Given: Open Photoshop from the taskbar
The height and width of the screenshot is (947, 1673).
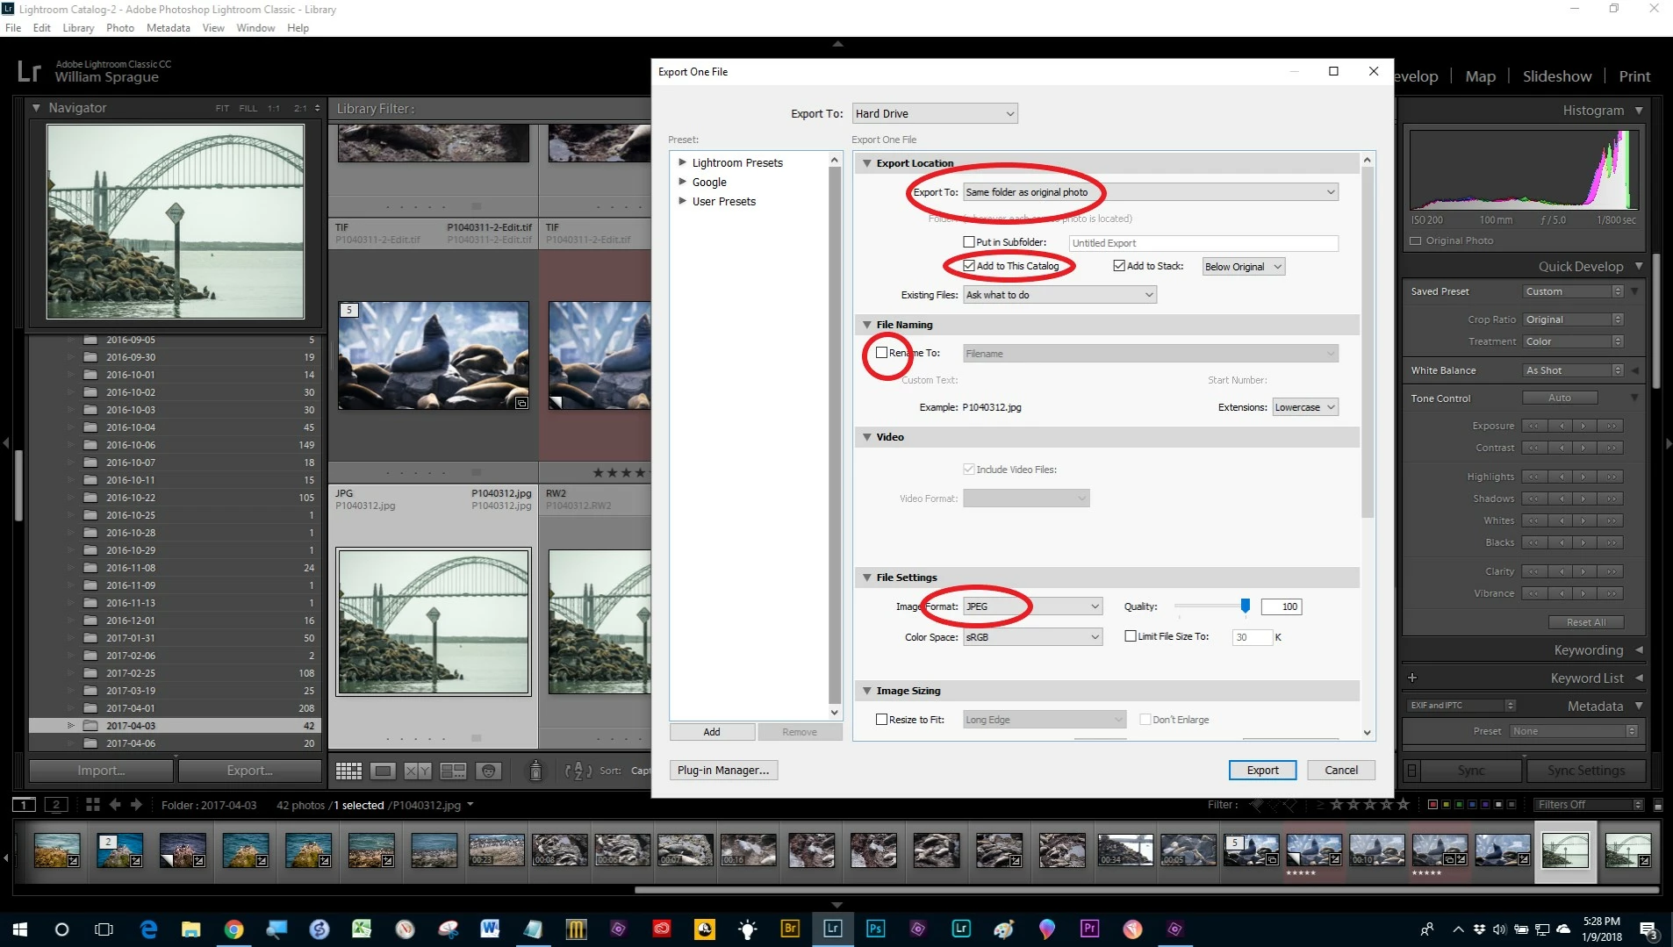Looking at the screenshot, I should [875, 929].
